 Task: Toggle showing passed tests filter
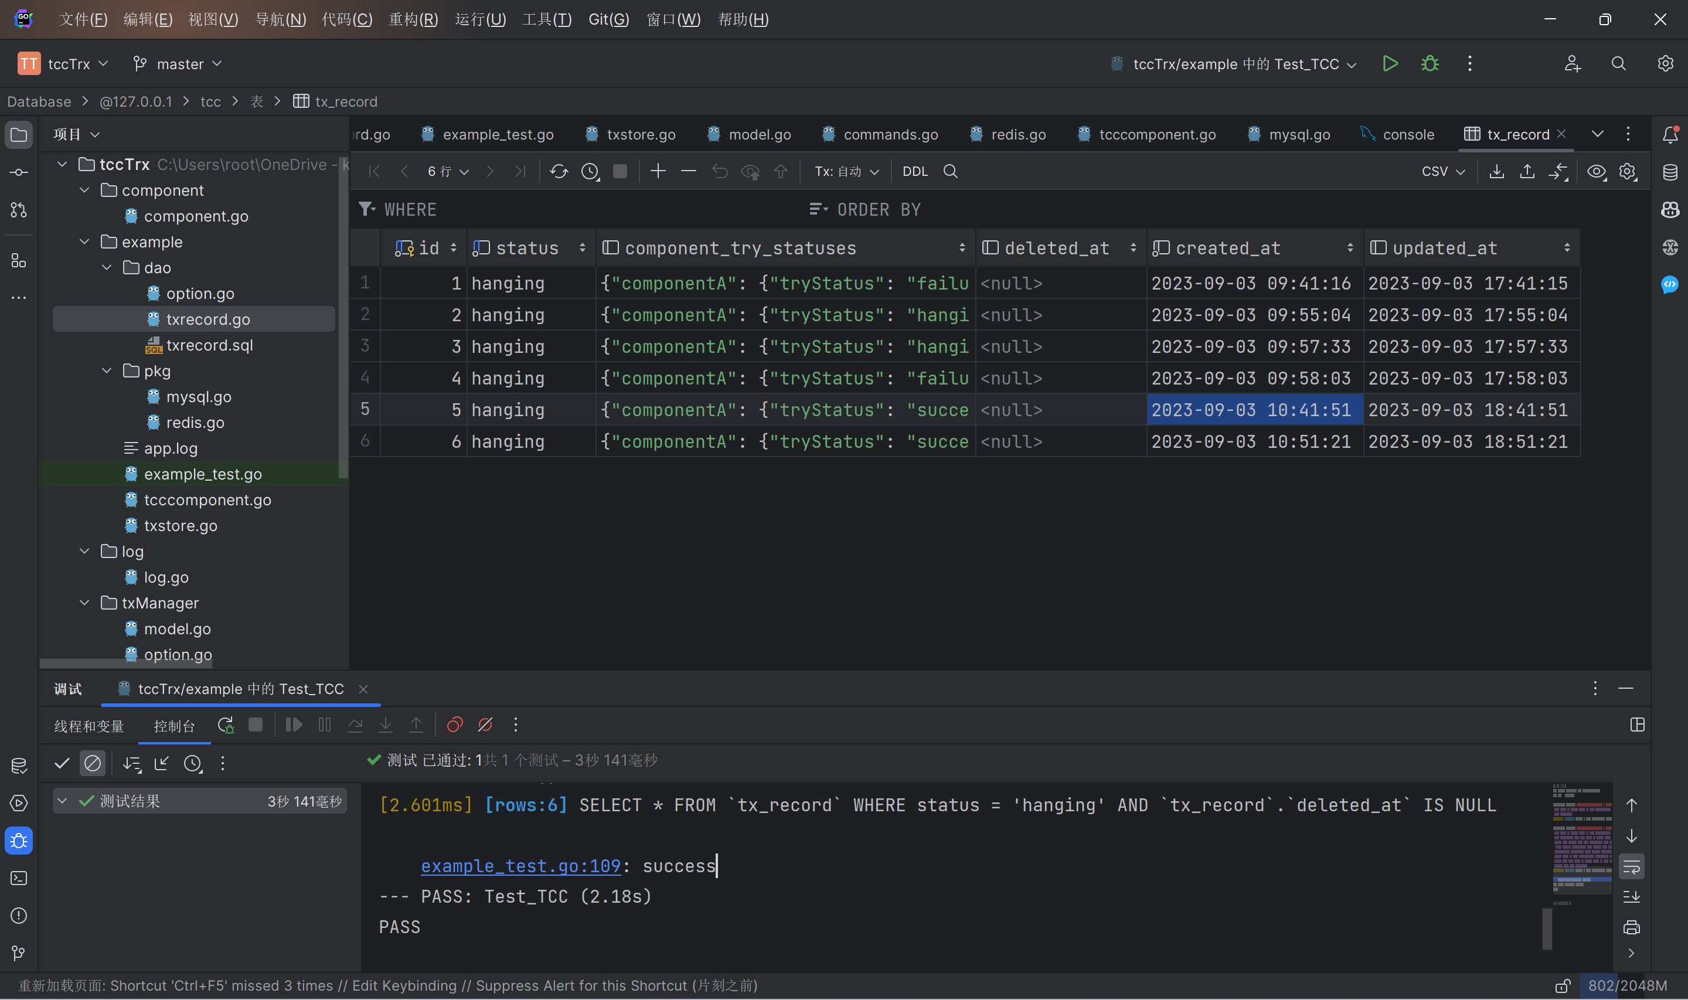[x=62, y=763]
